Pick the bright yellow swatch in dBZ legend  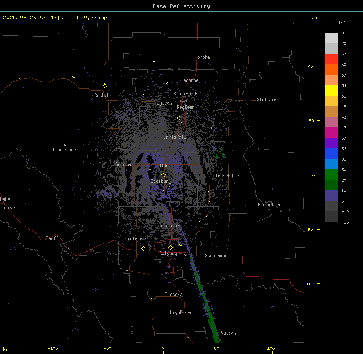pos(331,90)
